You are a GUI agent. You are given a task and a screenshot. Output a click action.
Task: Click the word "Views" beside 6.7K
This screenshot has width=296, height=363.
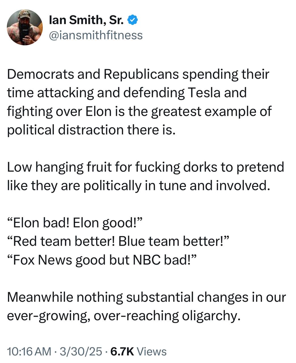point(152,351)
